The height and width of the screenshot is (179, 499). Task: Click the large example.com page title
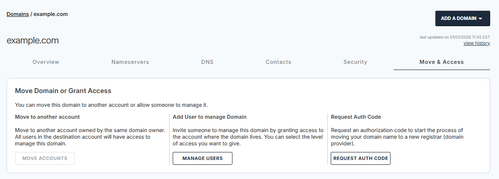pos(33,41)
